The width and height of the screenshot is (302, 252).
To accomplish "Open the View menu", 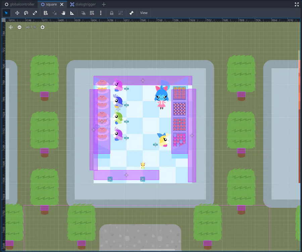I will click(144, 13).
